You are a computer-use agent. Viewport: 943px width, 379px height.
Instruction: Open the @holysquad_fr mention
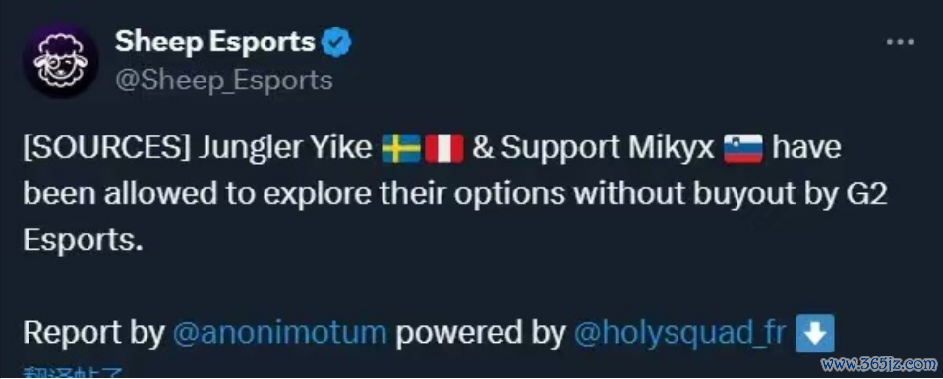680,334
